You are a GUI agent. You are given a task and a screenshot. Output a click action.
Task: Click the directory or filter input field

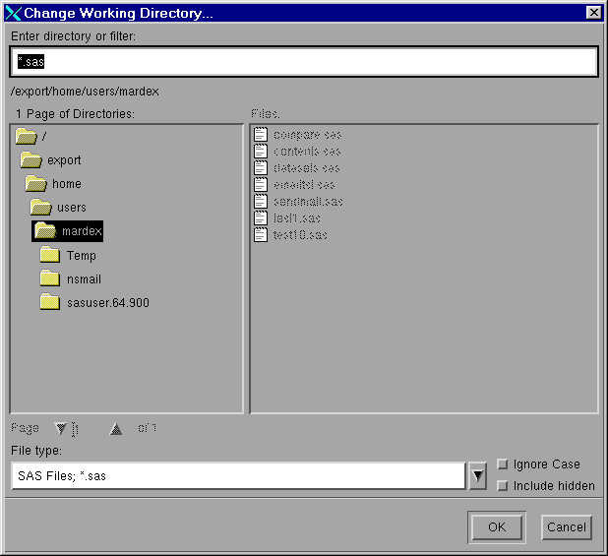(304, 61)
